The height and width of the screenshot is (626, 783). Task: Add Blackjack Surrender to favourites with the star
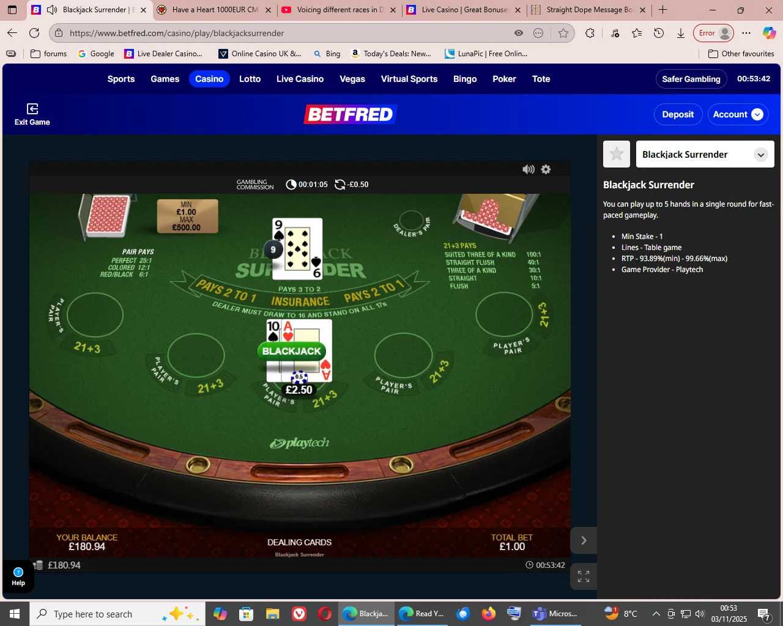coord(617,154)
